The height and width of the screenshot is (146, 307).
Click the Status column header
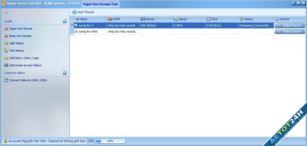point(256,19)
